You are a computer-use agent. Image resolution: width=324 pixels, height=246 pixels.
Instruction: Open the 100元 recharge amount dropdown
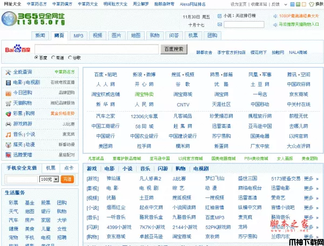coord(49,179)
